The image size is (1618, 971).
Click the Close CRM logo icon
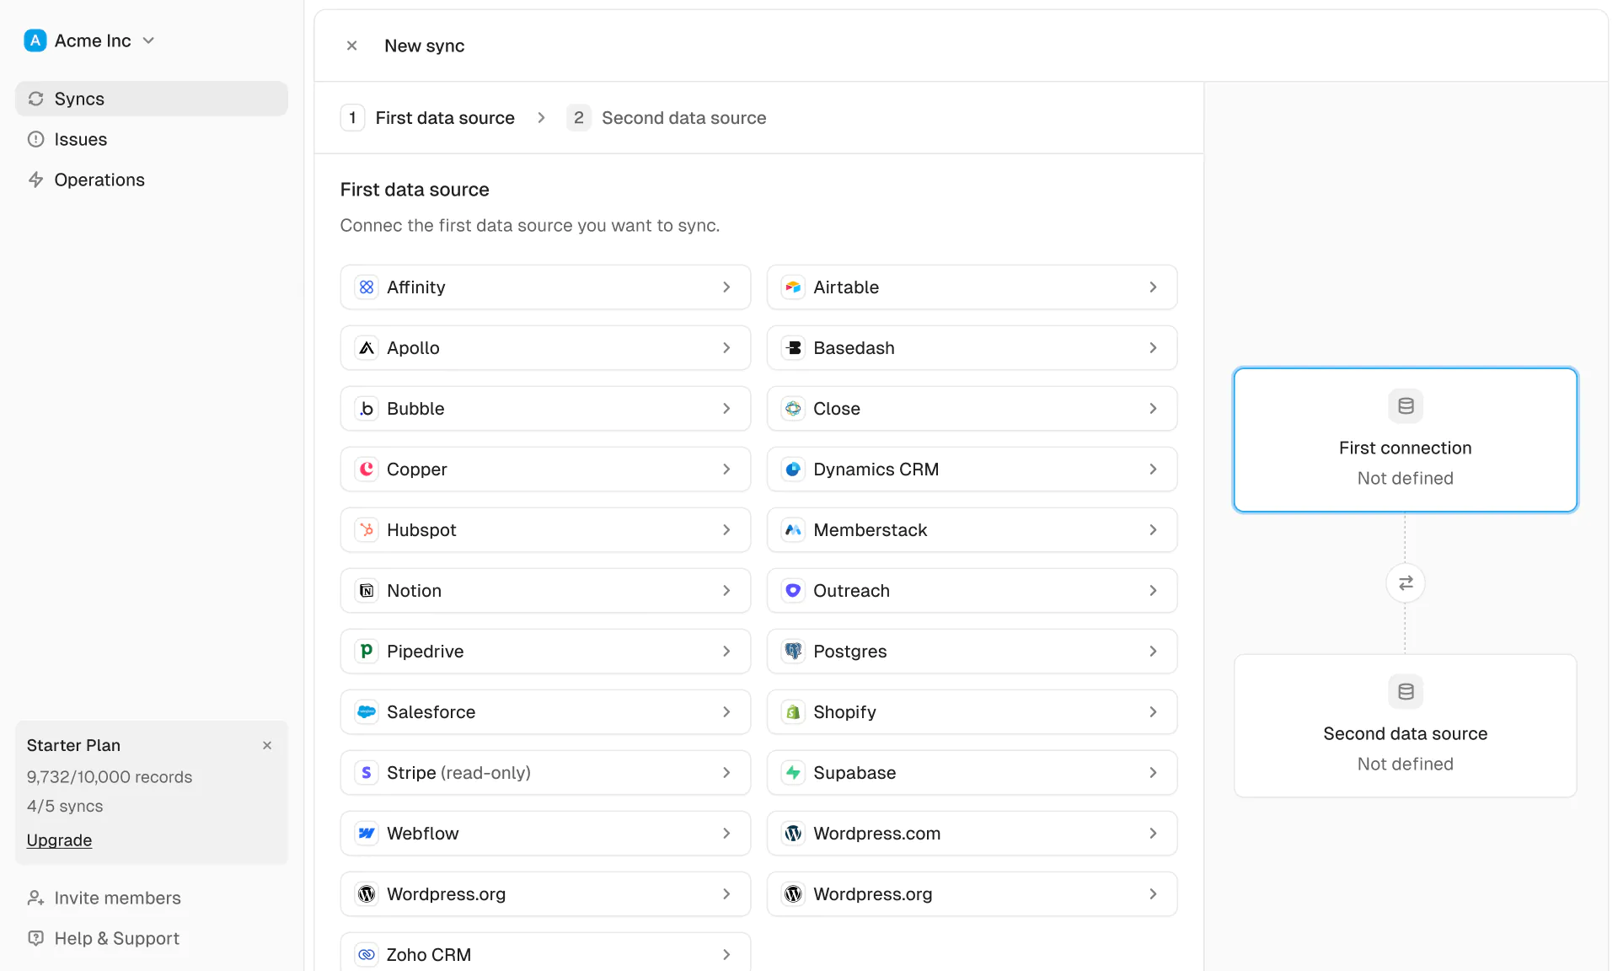pos(793,409)
